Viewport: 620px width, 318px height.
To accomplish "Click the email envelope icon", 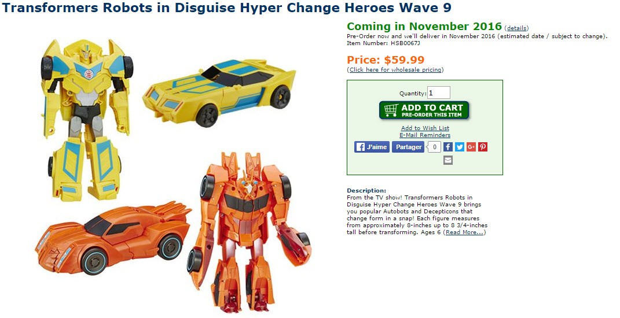I will coord(447,160).
